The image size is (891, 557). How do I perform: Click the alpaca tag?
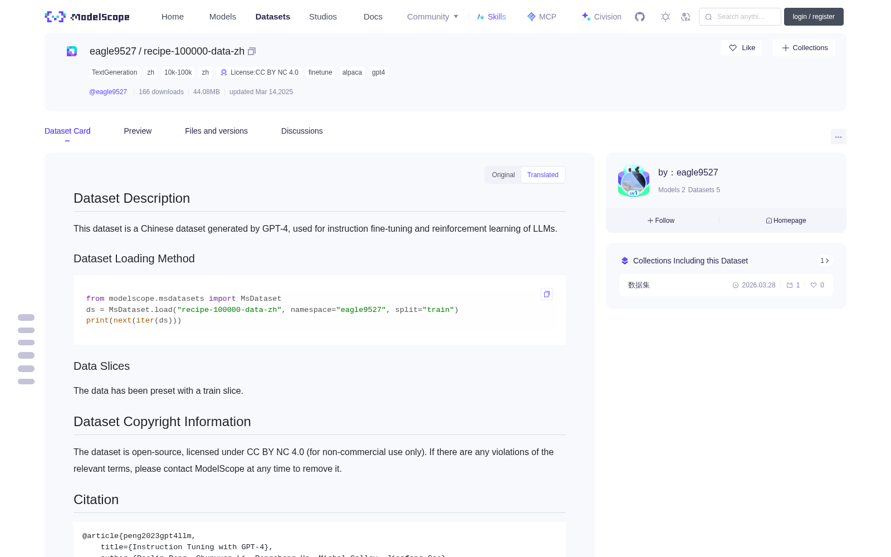click(352, 72)
